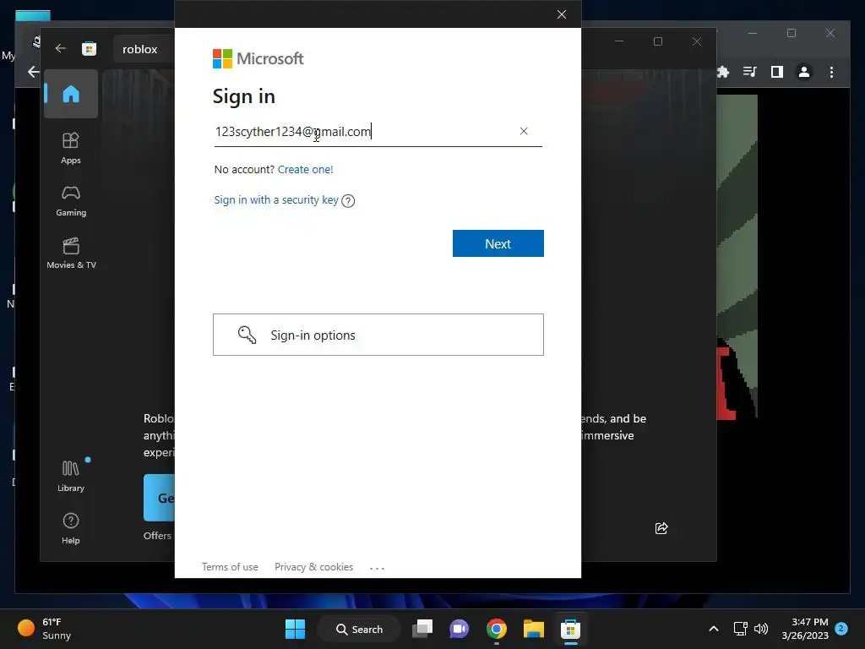Open security key help question icon

click(x=348, y=201)
